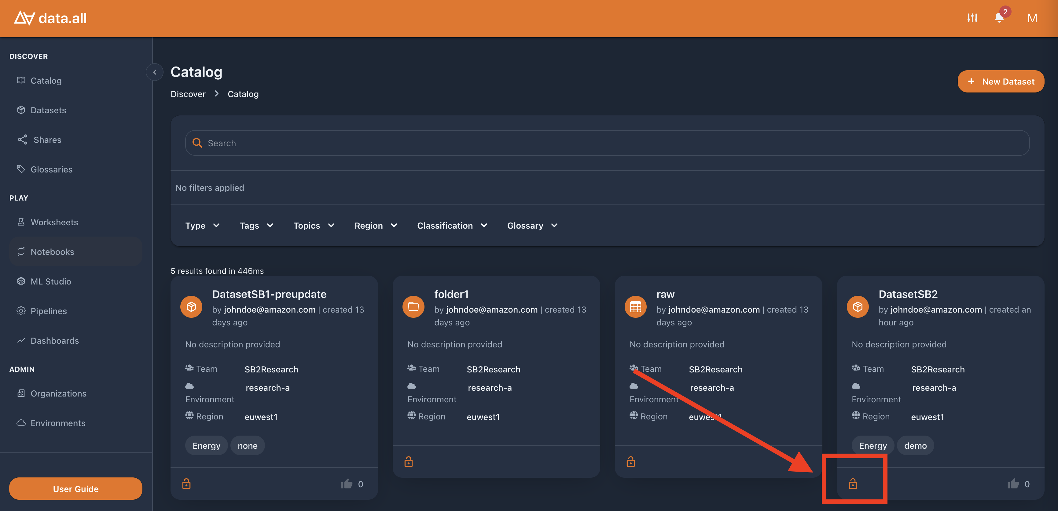Expand the Region filter dropdown

pyautogui.click(x=376, y=226)
